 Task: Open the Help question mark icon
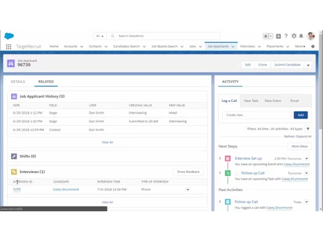[286, 36]
